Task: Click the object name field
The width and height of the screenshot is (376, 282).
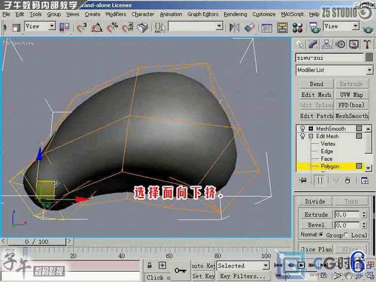Action: [x=330, y=58]
